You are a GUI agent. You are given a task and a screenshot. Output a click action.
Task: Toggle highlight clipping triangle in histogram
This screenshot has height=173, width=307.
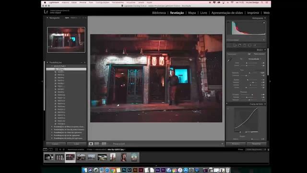point(264,23)
